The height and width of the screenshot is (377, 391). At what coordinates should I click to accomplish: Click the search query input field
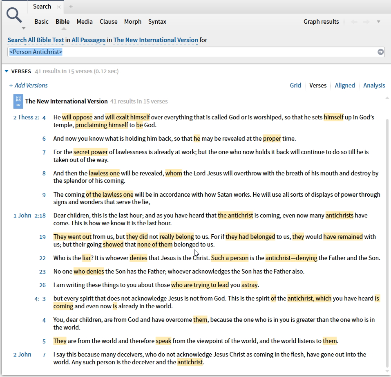[x=196, y=52]
